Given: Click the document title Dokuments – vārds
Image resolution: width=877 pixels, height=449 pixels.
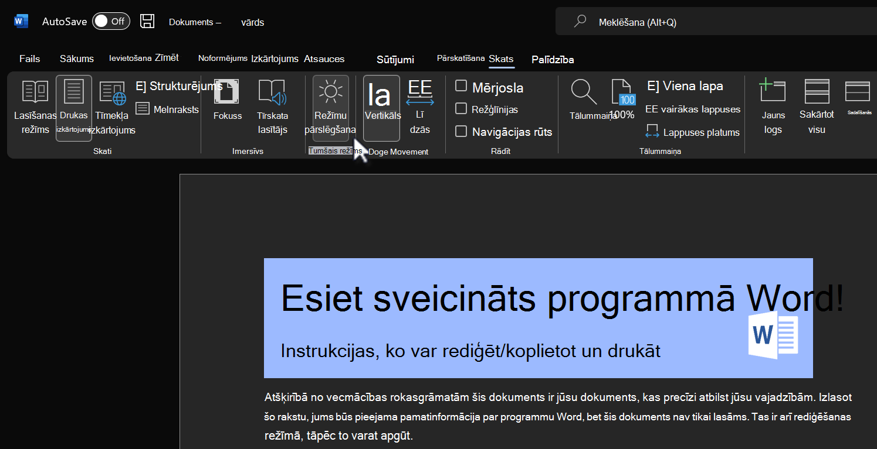Looking at the screenshot, I should 216,22.
